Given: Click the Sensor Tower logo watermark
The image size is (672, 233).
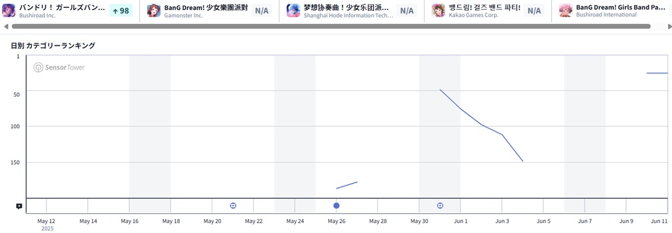Looking at the screenshot, I should coord(59,68).
